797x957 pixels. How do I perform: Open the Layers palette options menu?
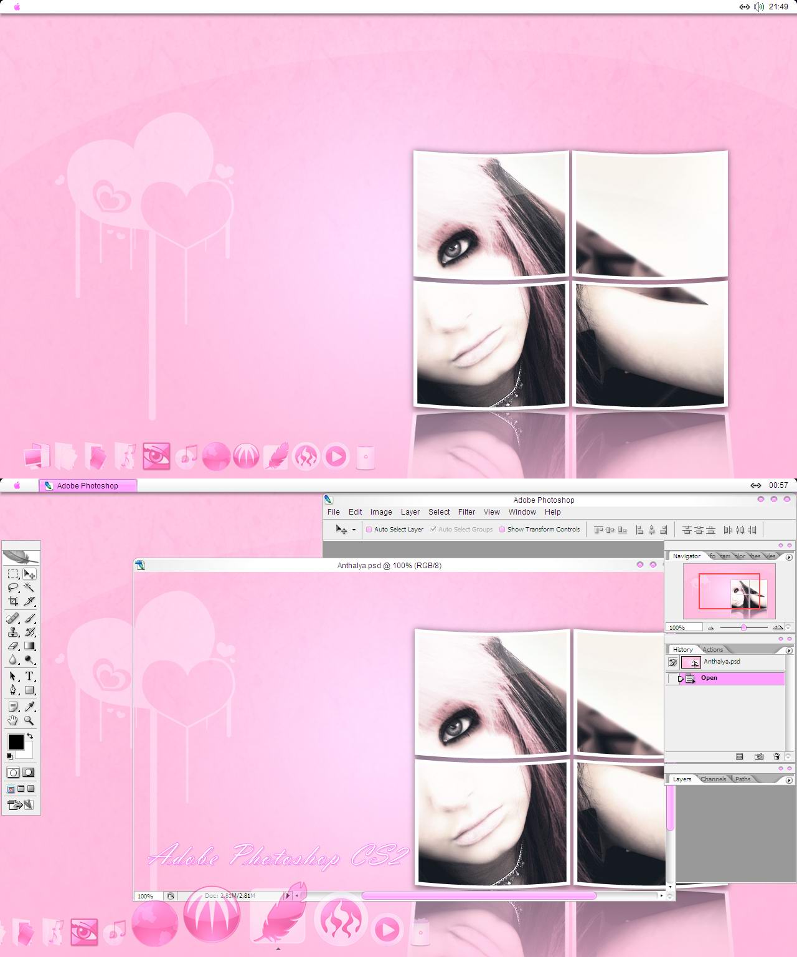(789, 780)
